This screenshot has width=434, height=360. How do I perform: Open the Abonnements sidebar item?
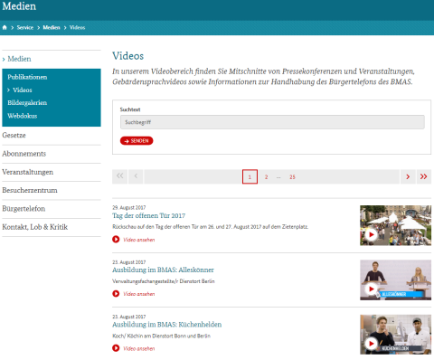click(x=24, y=154)
